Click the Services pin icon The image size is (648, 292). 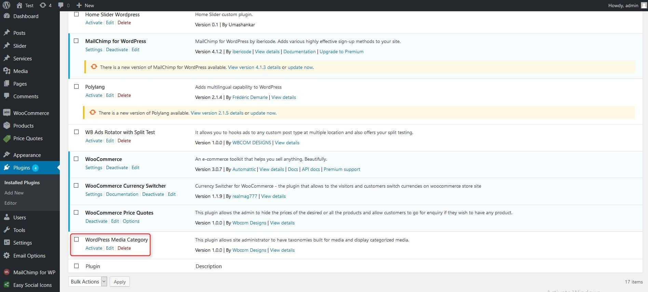[6, 58]
